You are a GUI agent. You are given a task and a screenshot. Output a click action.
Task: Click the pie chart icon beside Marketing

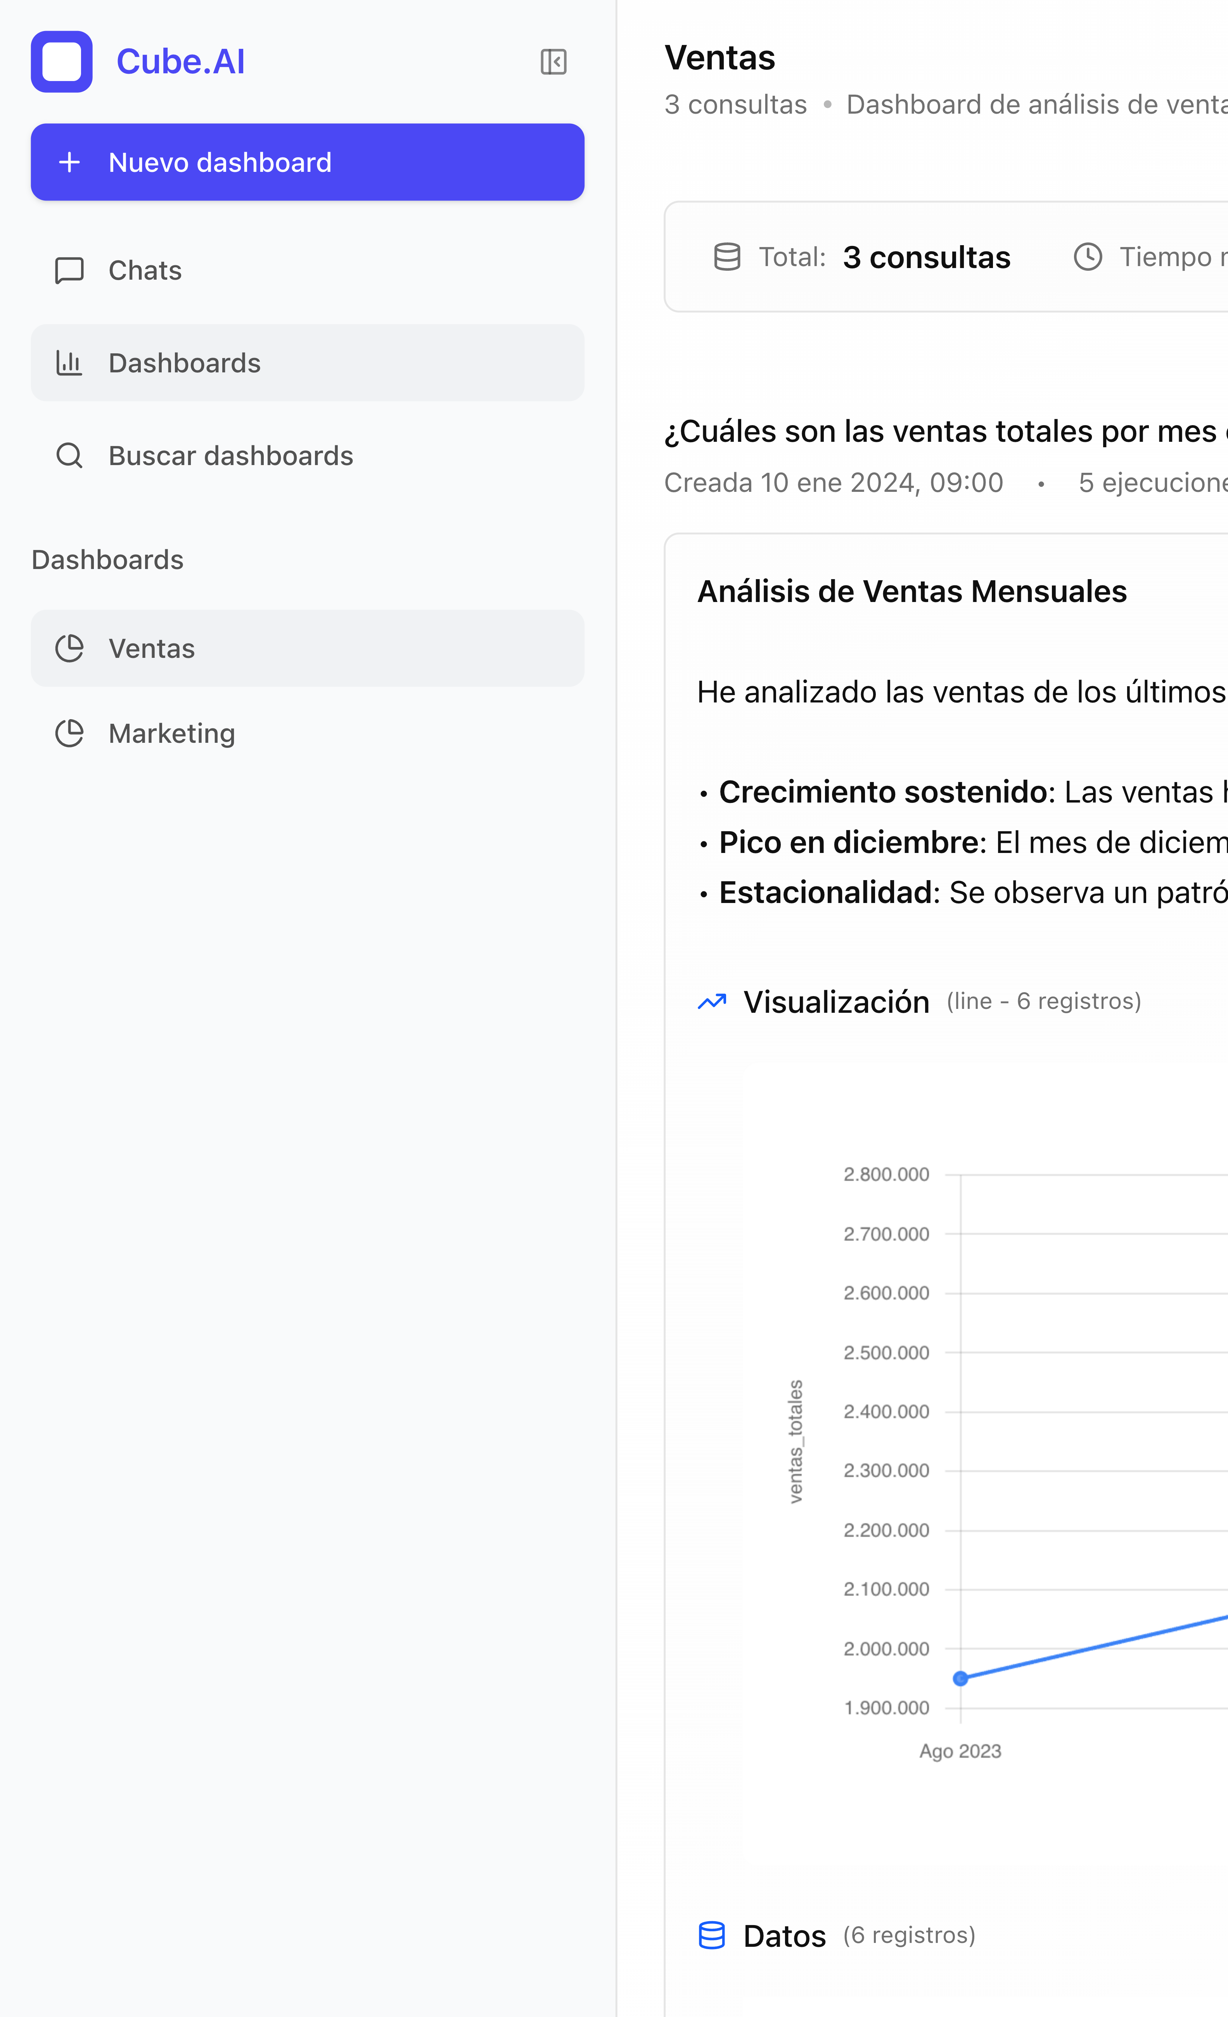click(69, 733)
